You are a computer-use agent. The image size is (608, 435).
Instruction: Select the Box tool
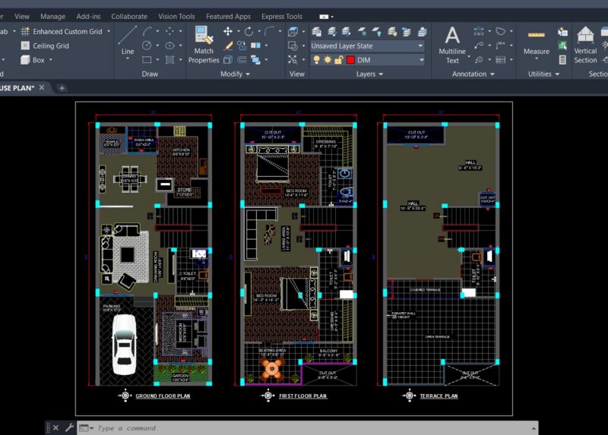coord(33,60)
